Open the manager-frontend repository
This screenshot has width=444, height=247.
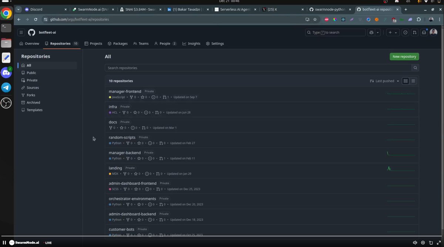pos(125,91)
